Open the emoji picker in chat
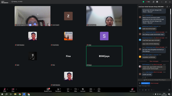Image resolution: width=172 pixels, height=96 pixels. click(143, 90)
